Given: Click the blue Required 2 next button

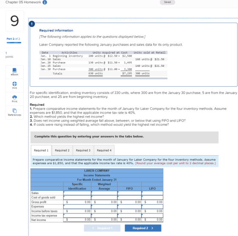Looking at the screenshot, I should pyautogui.click(x=143, y=228).
